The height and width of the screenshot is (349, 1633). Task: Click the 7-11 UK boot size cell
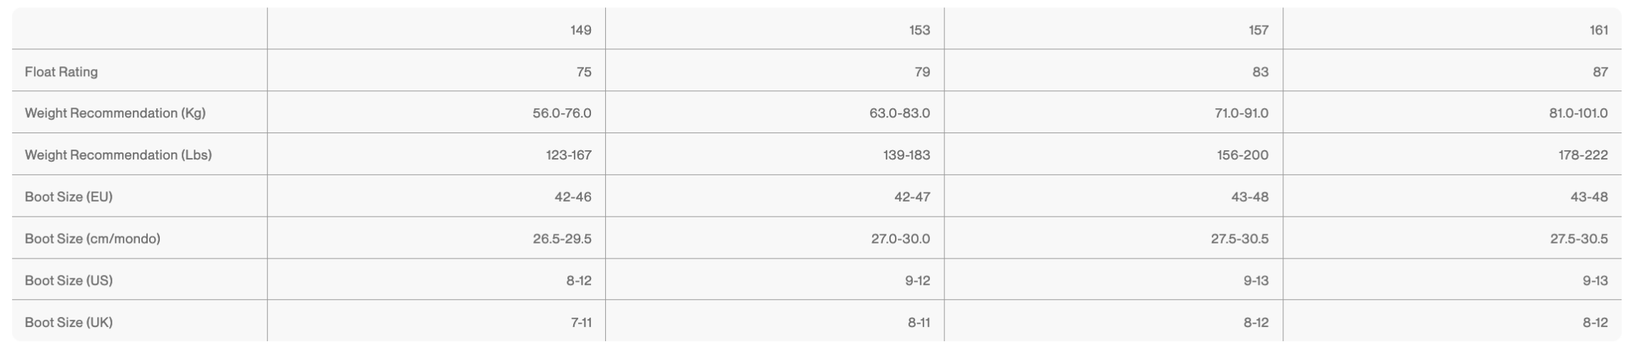coord(581,323)
